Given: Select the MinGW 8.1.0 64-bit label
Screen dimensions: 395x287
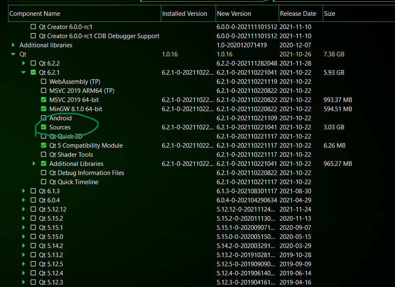Looking at the screenshot, I should point(76,109).
